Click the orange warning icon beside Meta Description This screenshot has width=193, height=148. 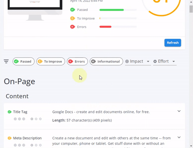(9, 138)
